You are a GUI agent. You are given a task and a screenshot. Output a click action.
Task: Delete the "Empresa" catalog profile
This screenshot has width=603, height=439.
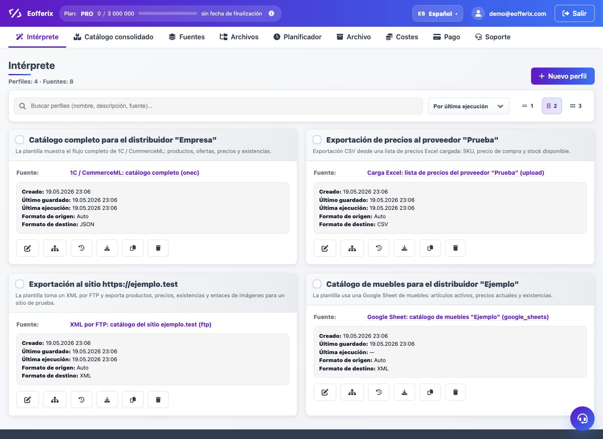[158, 248]
